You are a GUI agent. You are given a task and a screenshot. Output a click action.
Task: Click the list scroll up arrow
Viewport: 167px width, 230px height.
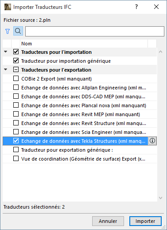point(160,52)
